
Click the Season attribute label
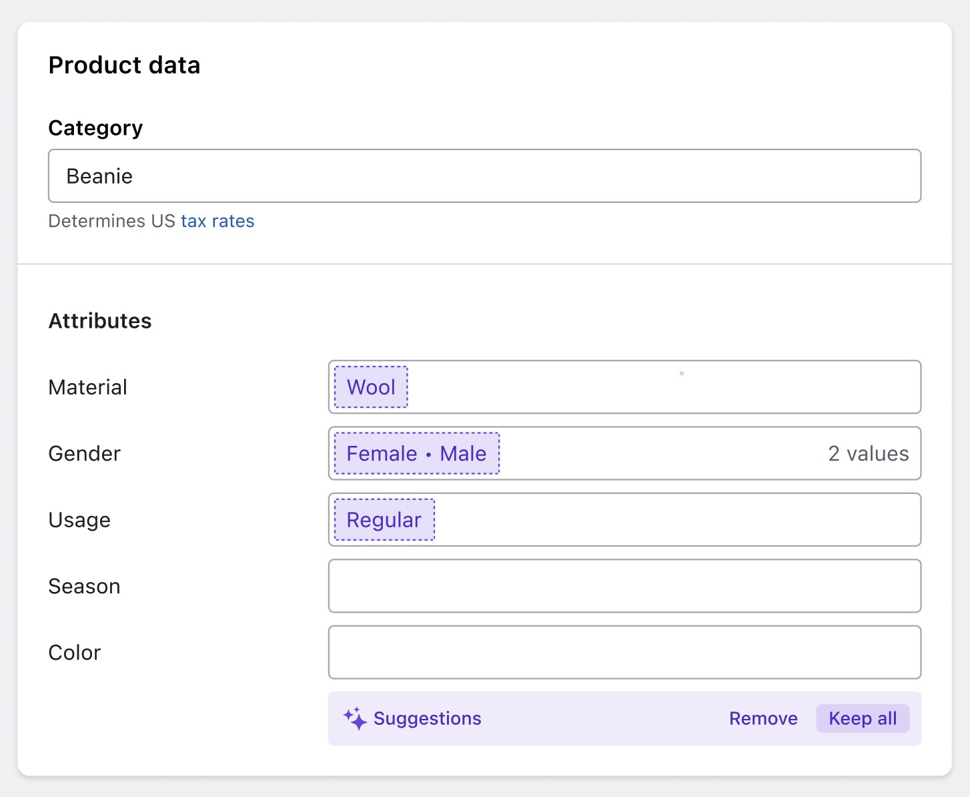click(x=84, y=586)
